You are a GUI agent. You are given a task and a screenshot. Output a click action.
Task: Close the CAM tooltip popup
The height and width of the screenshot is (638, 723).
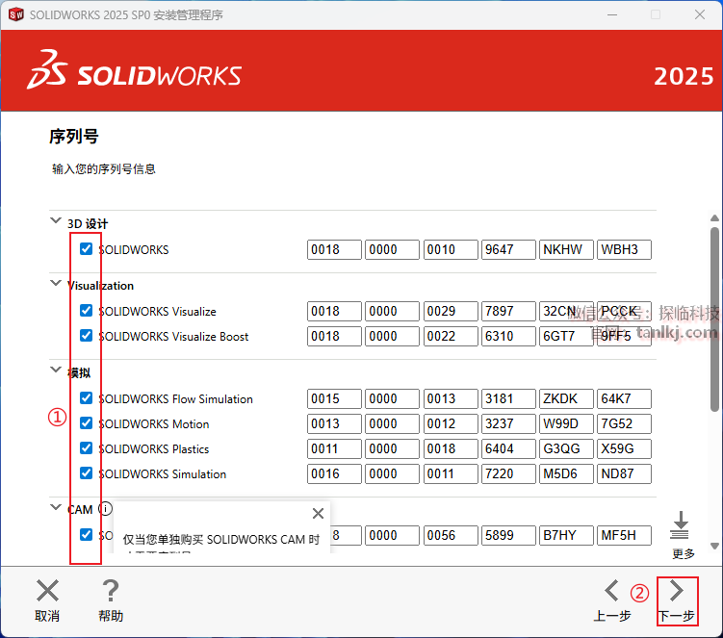click(318, 514)
